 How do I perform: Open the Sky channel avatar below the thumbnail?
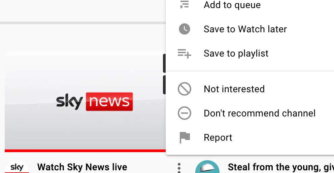(17, 167)
